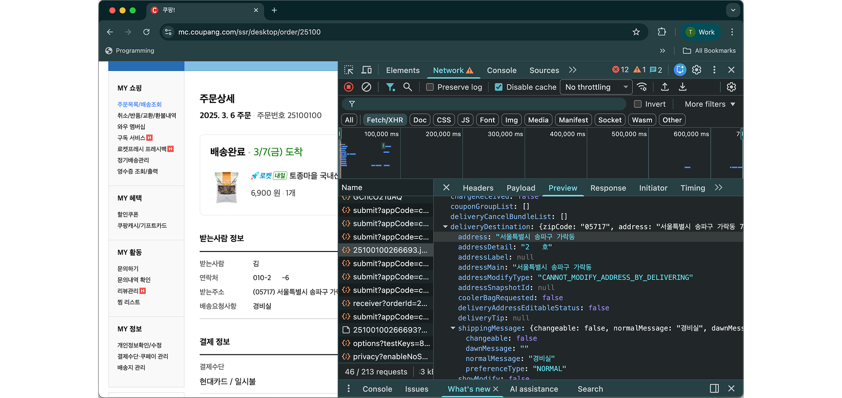Close the request details pane
This screenshot has height=398, width=842.
tap(447, 187)
